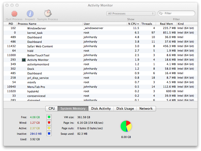Click the magnifier icon in Filter field
Image resolution: width=201 pixels, height=151 pixels.
pyautogui.click(x=161, y=13)
